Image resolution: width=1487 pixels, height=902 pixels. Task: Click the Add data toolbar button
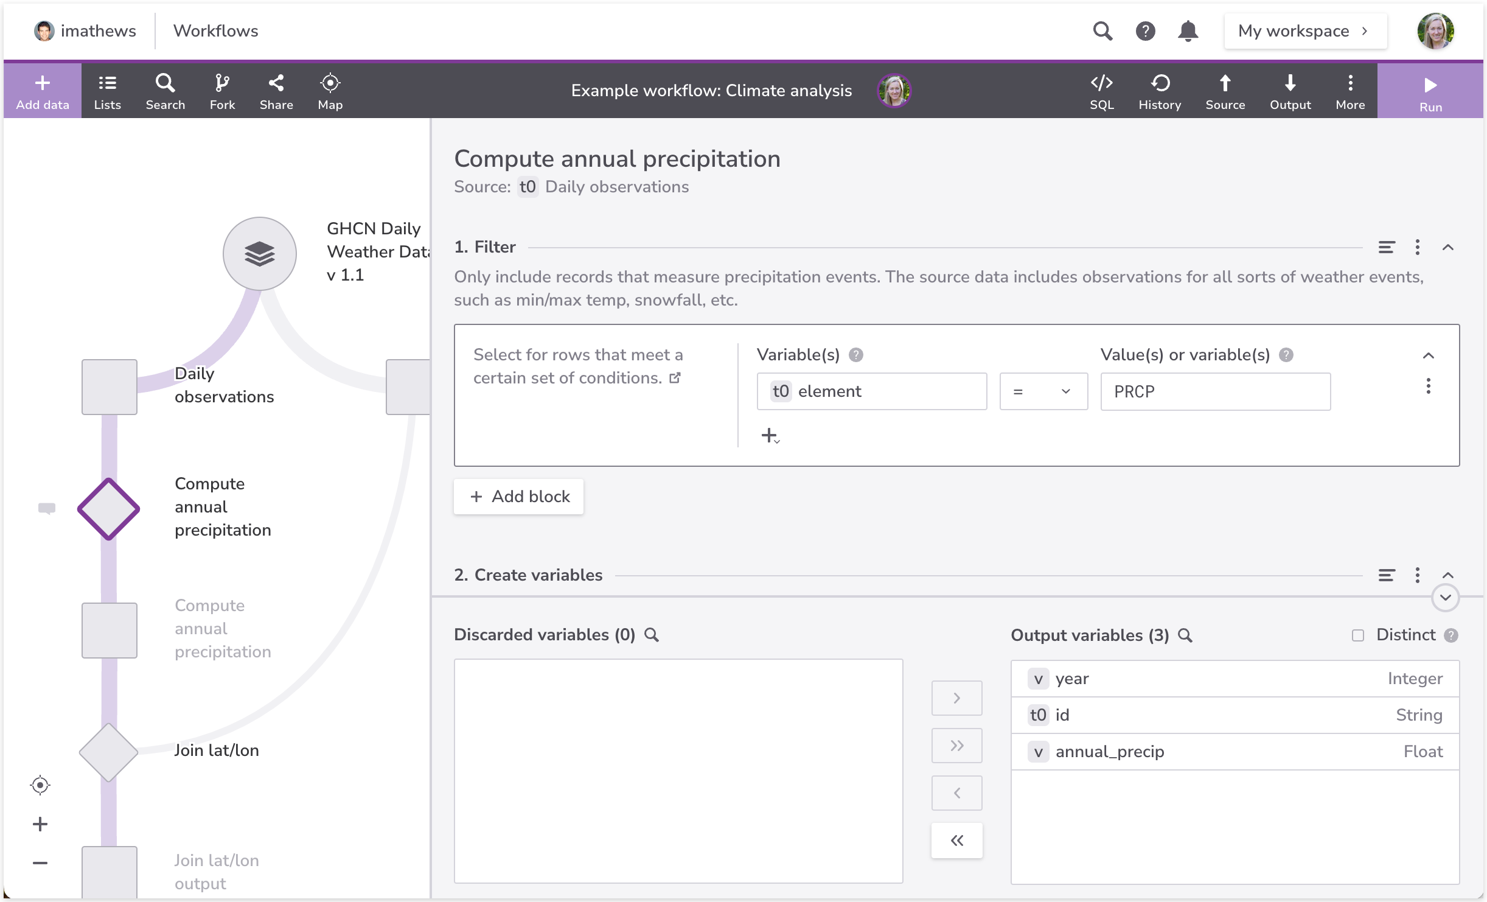pos(43,91)
